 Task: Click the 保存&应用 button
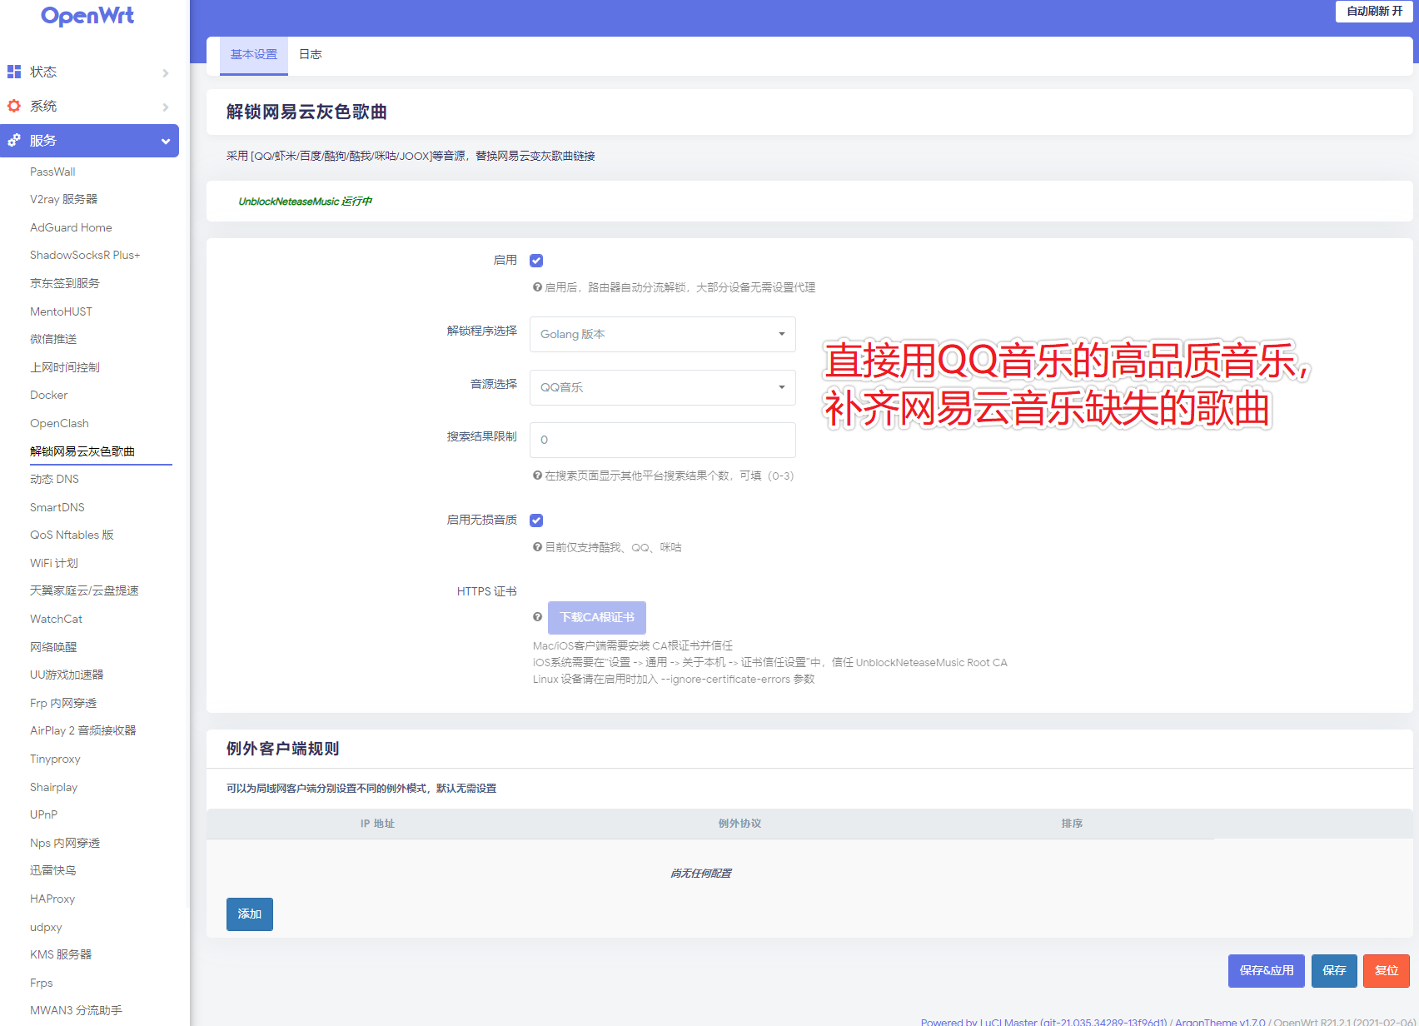click(x=1267, y=971)
